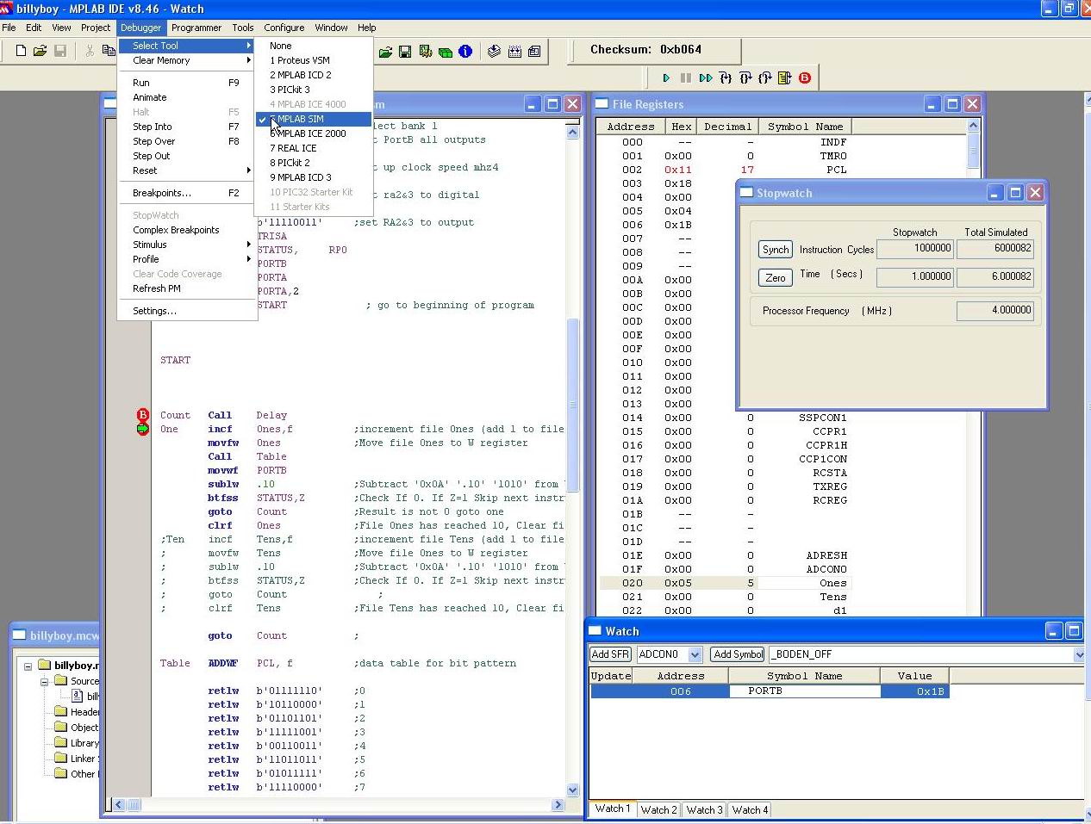Click the New File toolbar icon

coord(21,52)
